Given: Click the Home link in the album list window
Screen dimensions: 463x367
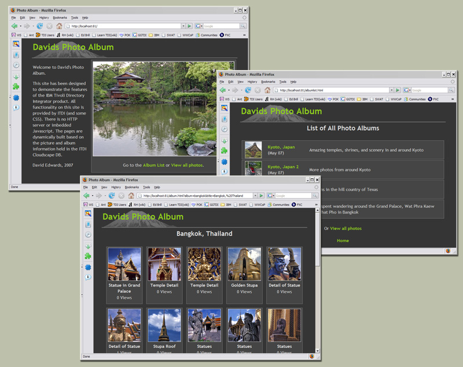Looking at the screenshot, I should tap(343, 241).
